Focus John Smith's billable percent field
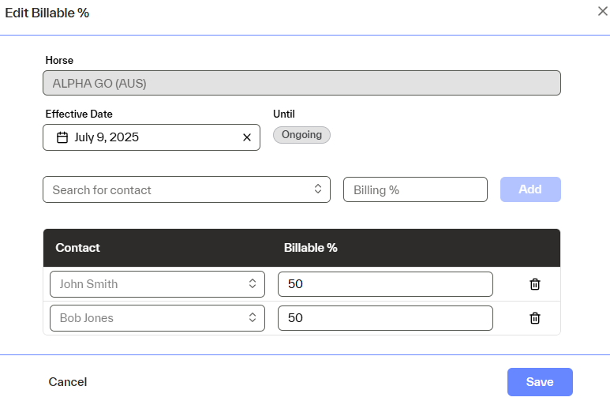This screenshot has width=610, height=401. click(385, 284)
